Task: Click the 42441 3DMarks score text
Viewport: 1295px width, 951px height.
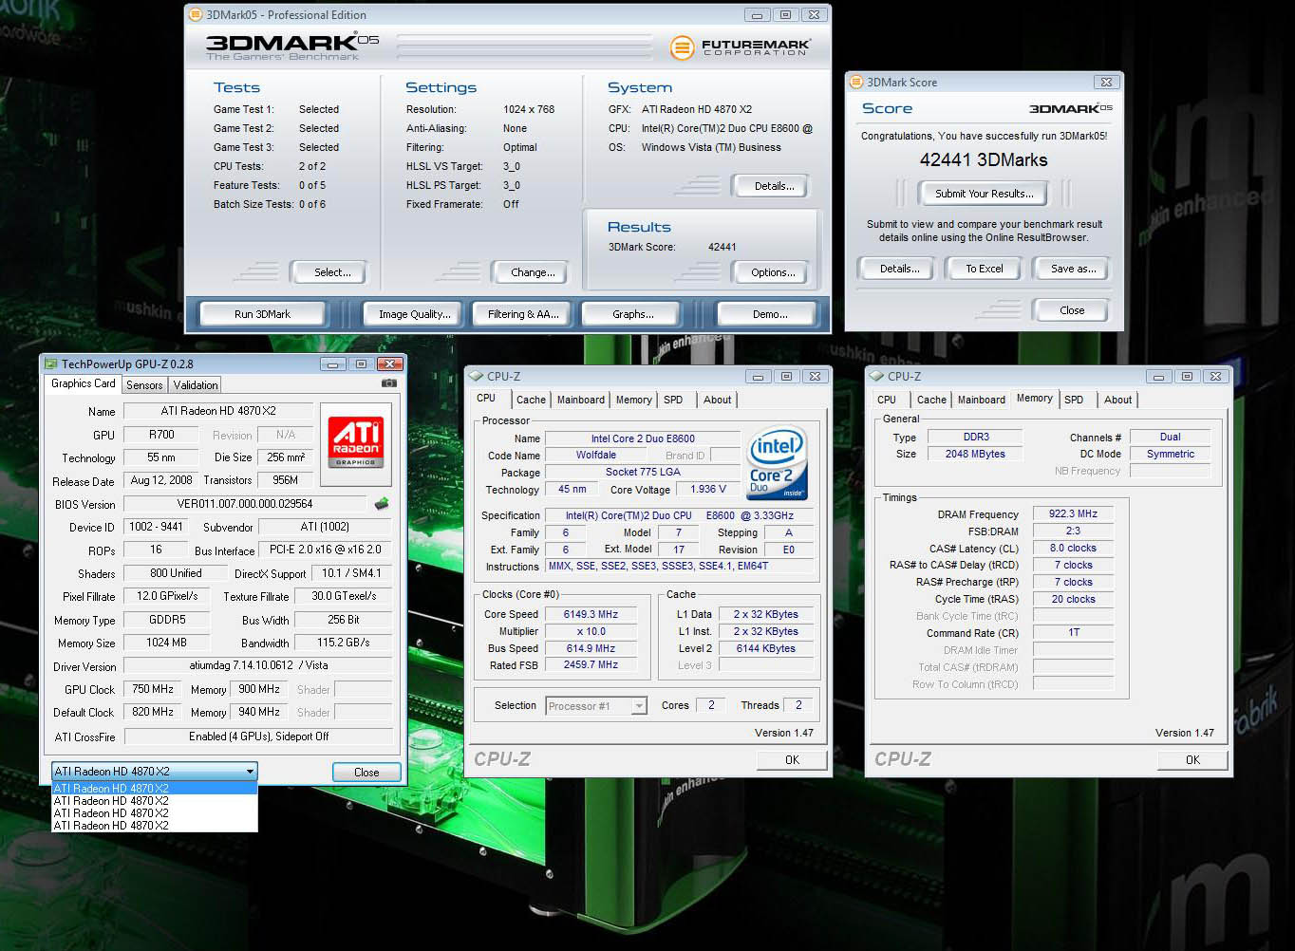Action: tap(984, 160)
